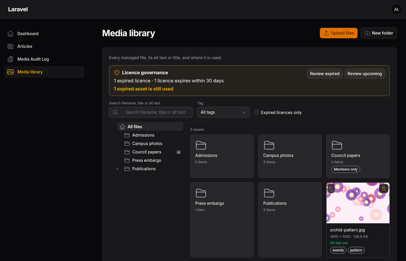Screen dimensions: 406x261
Task: Click the members-only people icon beside Council papers
Action: click(x=179, y=152)
